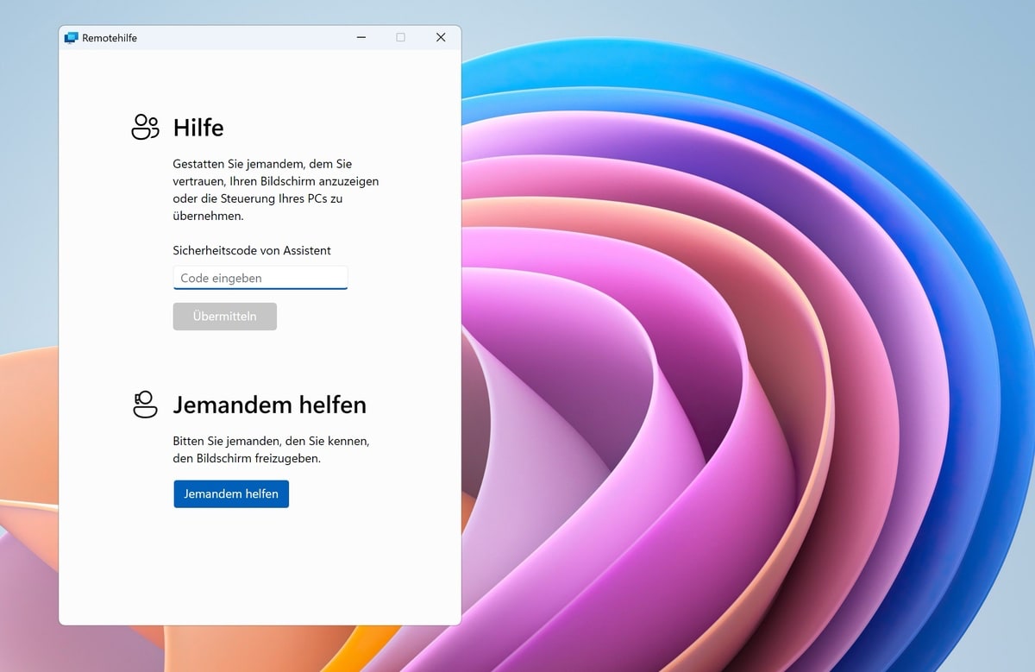Click the Remotehilfe title text

click(x=110, y=38)
